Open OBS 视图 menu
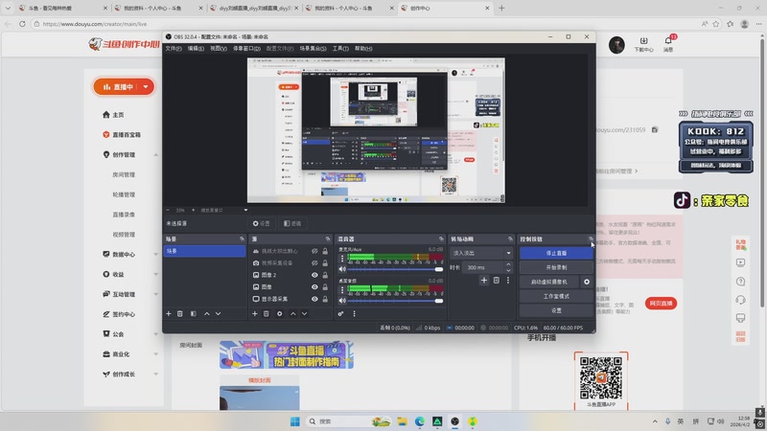 coord(219,49)
